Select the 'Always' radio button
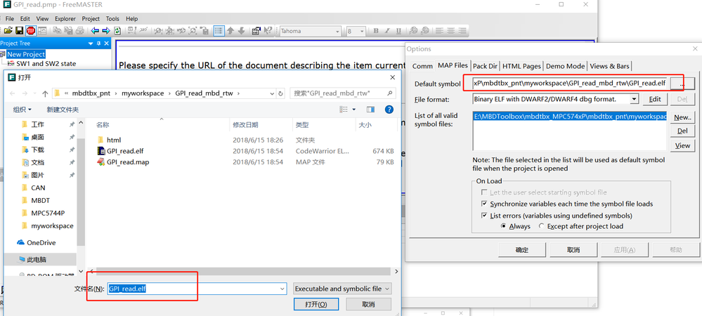The image size is (702, 316). coord(504,226)
